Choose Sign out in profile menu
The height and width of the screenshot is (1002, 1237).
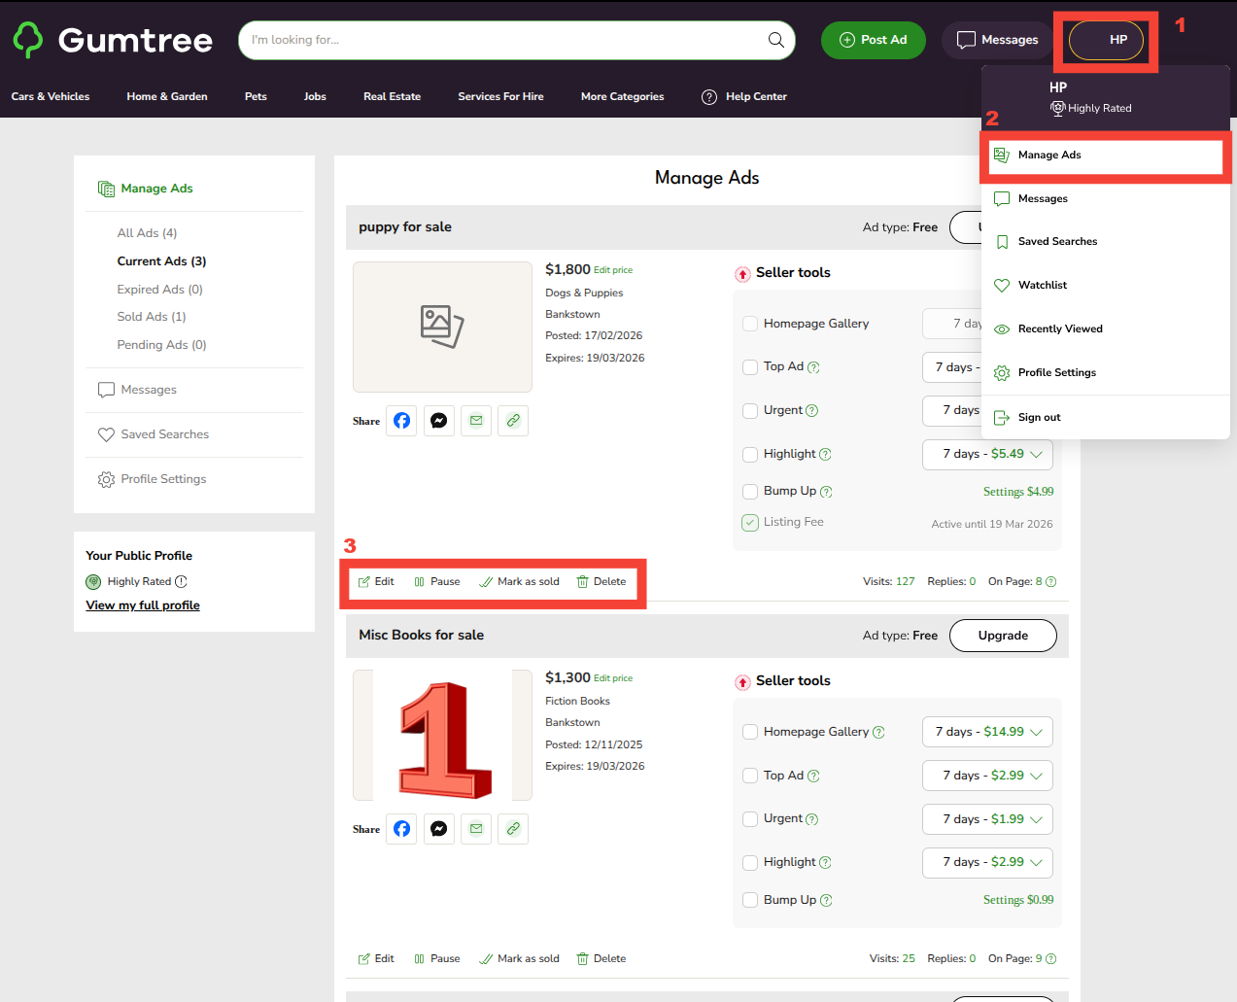click(x=1039, y=418)
